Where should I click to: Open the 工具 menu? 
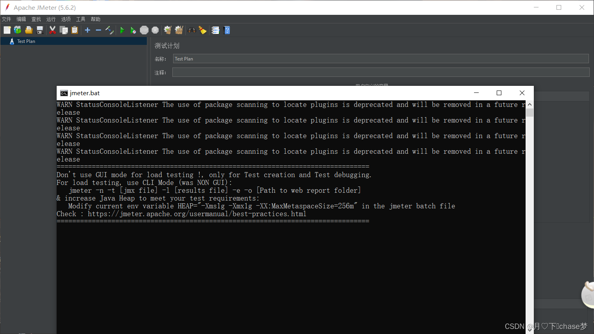81,19
